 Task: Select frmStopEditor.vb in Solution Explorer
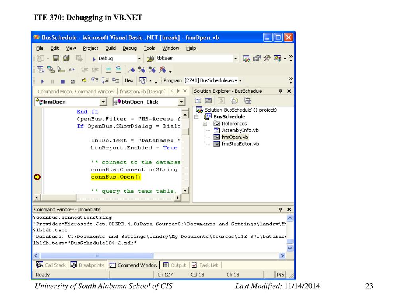(x=240, y=144)
